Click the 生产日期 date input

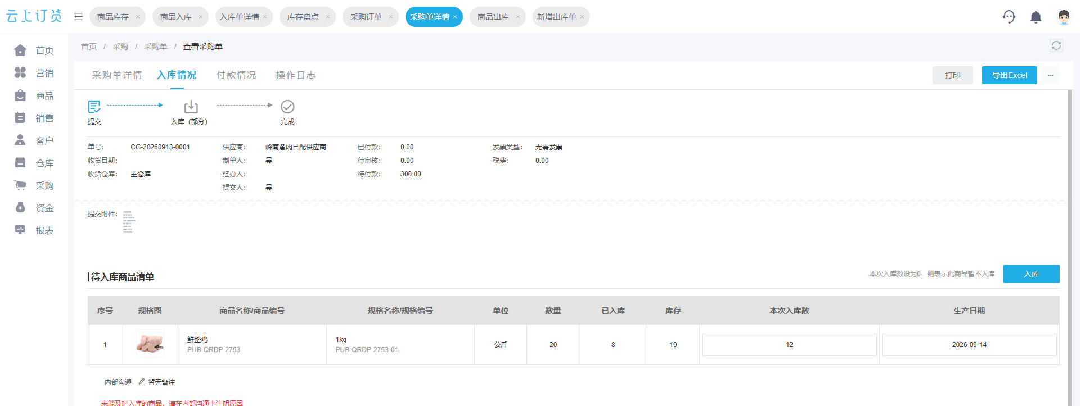tap(969, 345)
